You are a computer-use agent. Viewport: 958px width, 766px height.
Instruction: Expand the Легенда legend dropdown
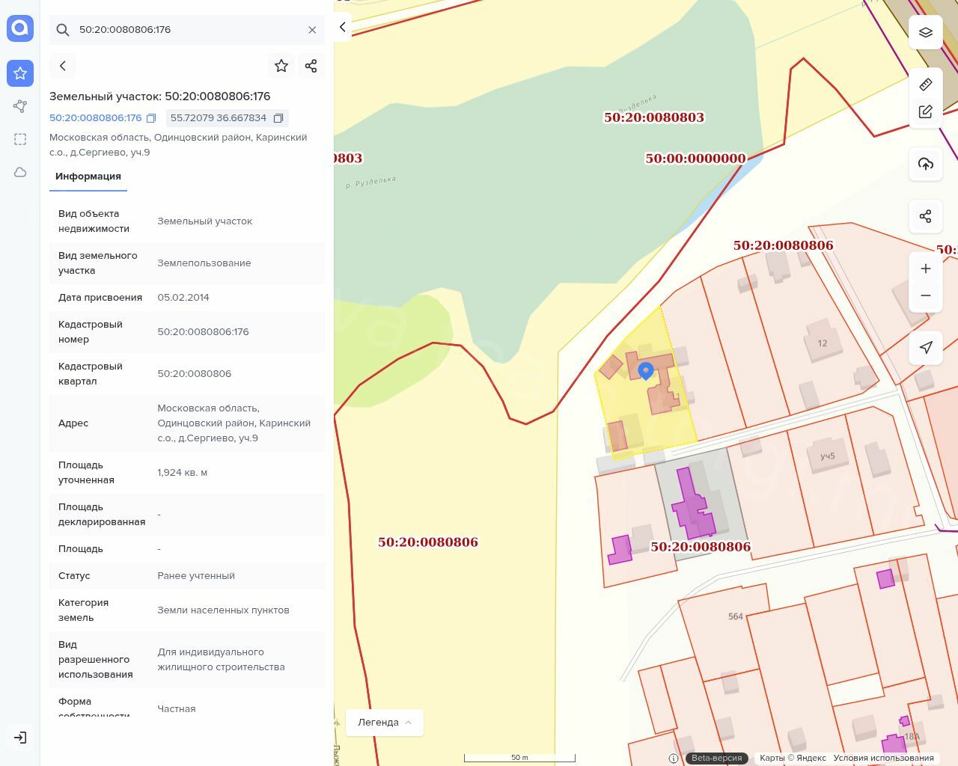coord(384,722)
